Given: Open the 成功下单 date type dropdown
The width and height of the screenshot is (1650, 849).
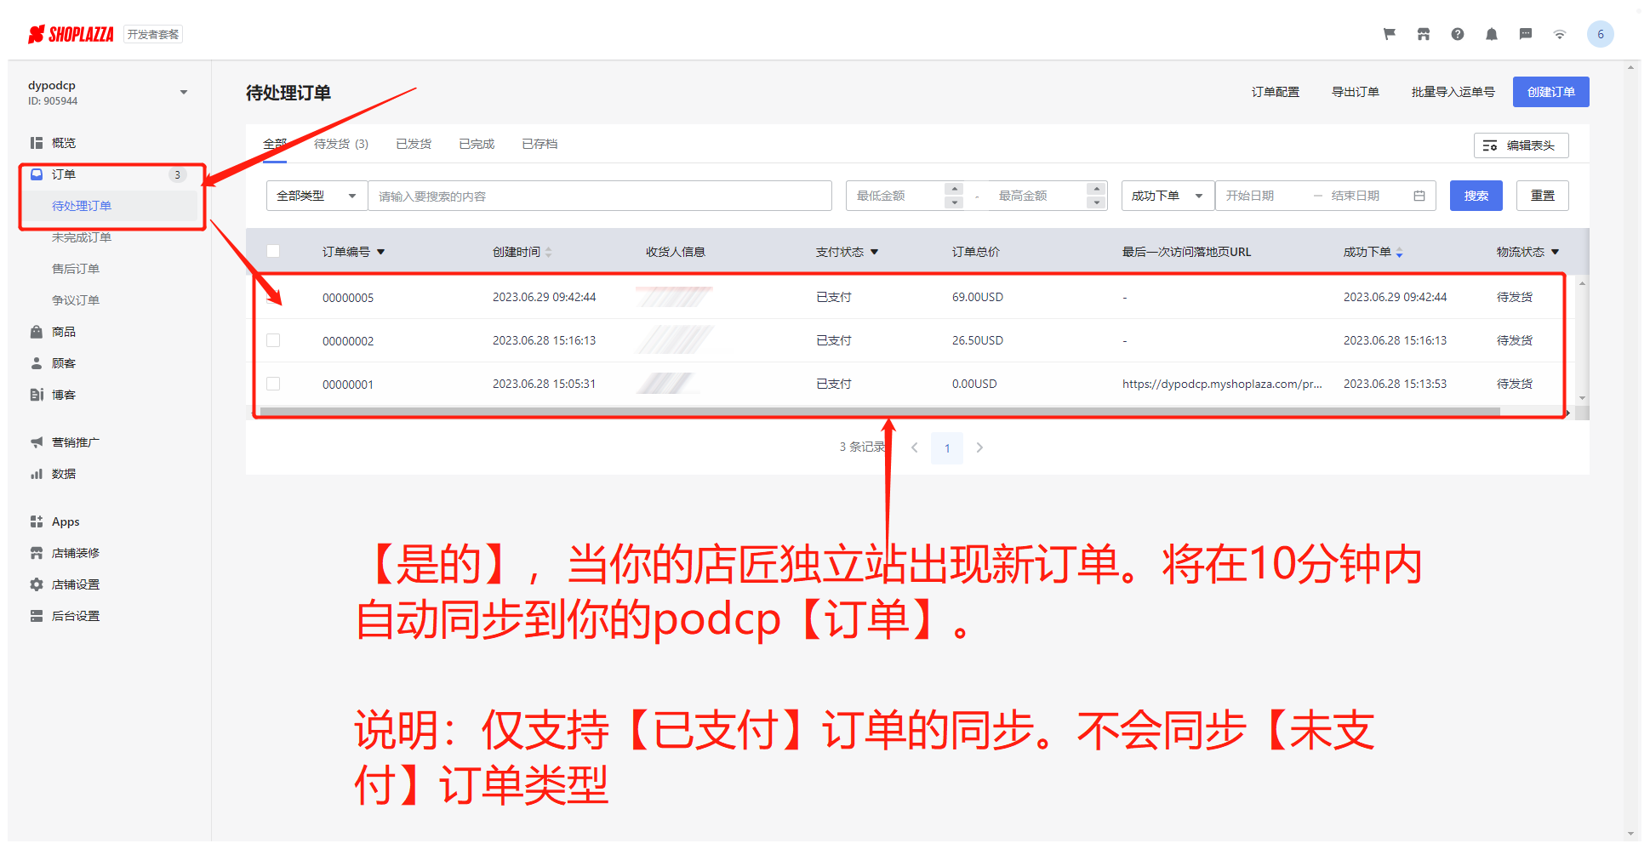Looking at the screenshot, I should (1168, 196).
